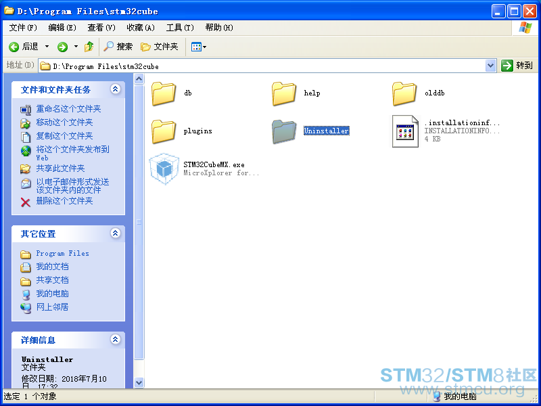
Task: Open the db folder icon
Action: point(164,93)
